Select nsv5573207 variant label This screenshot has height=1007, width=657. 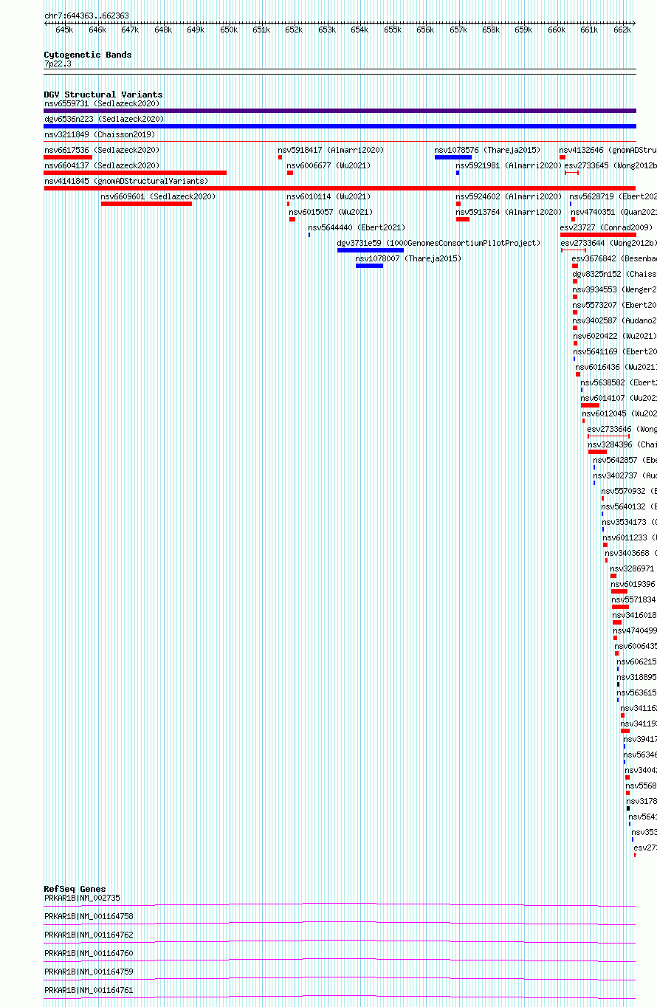[614, 305]
